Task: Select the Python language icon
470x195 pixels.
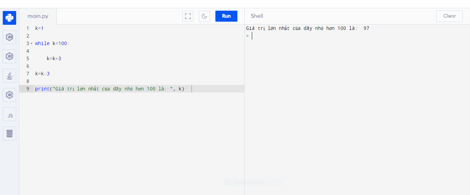Action: tap(10, 18)
